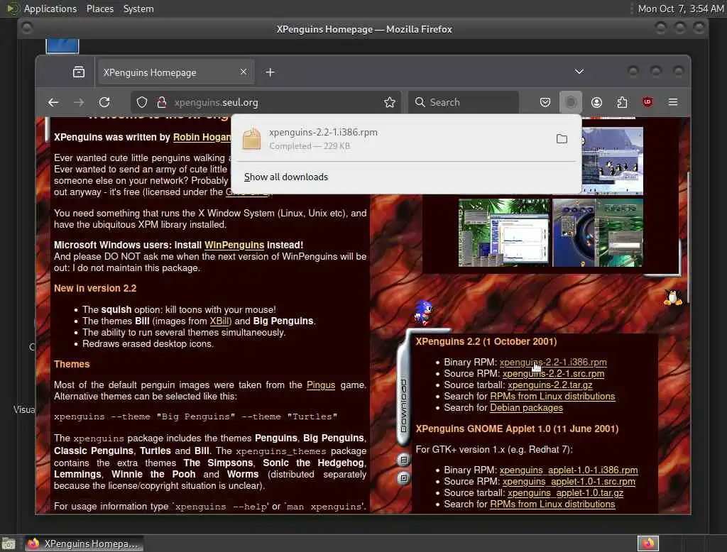Open the green desktop screenshot thumbnail
This screenshot has width=727, height=552.
coord(503,233)
